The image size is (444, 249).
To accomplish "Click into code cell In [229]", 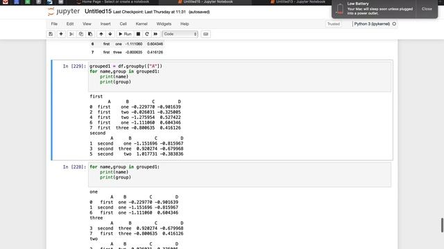I will point(239,77).
